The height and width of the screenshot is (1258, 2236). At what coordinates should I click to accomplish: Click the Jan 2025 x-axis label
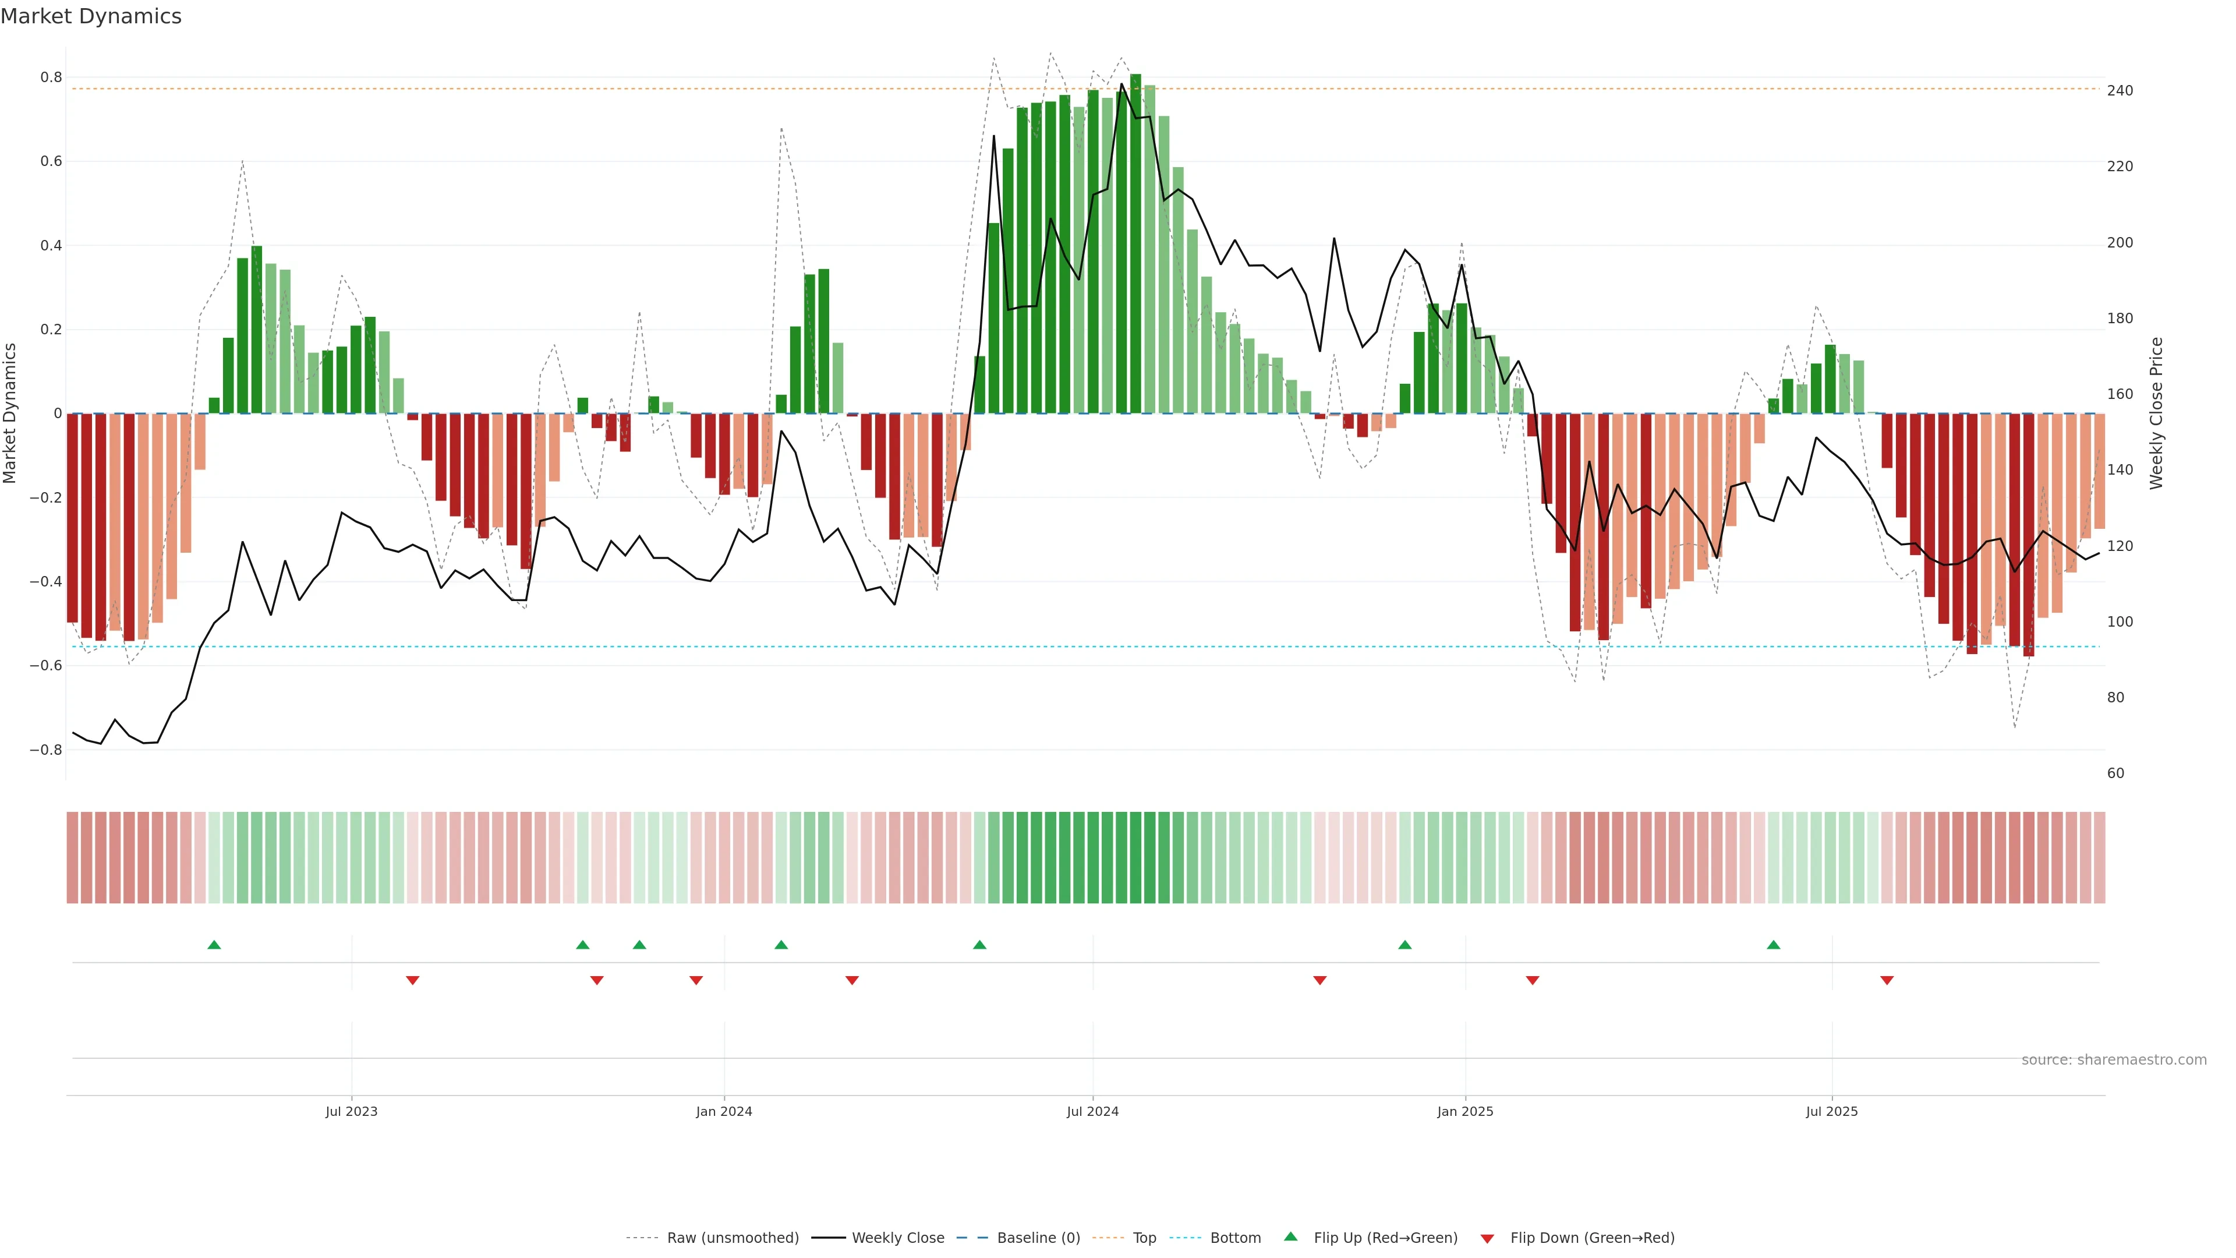(x=1465, y=1111)
